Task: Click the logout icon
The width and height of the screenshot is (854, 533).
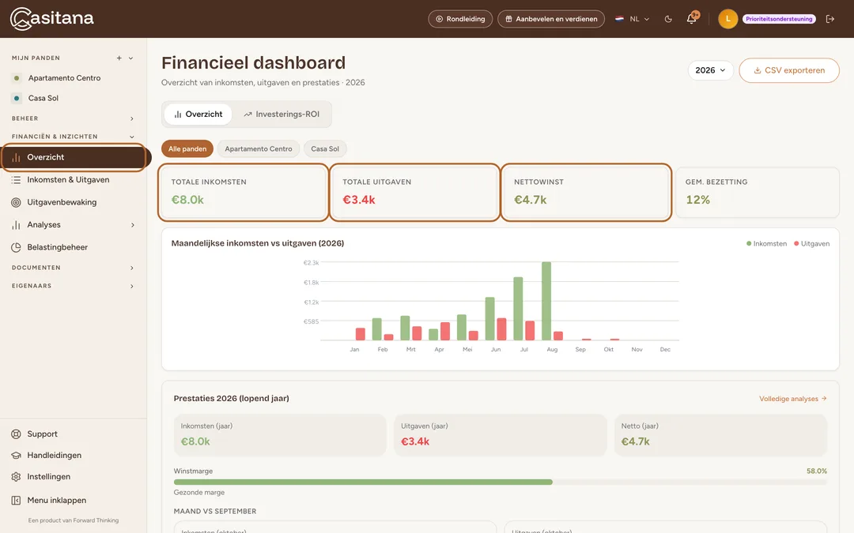Action: (830, 19)
